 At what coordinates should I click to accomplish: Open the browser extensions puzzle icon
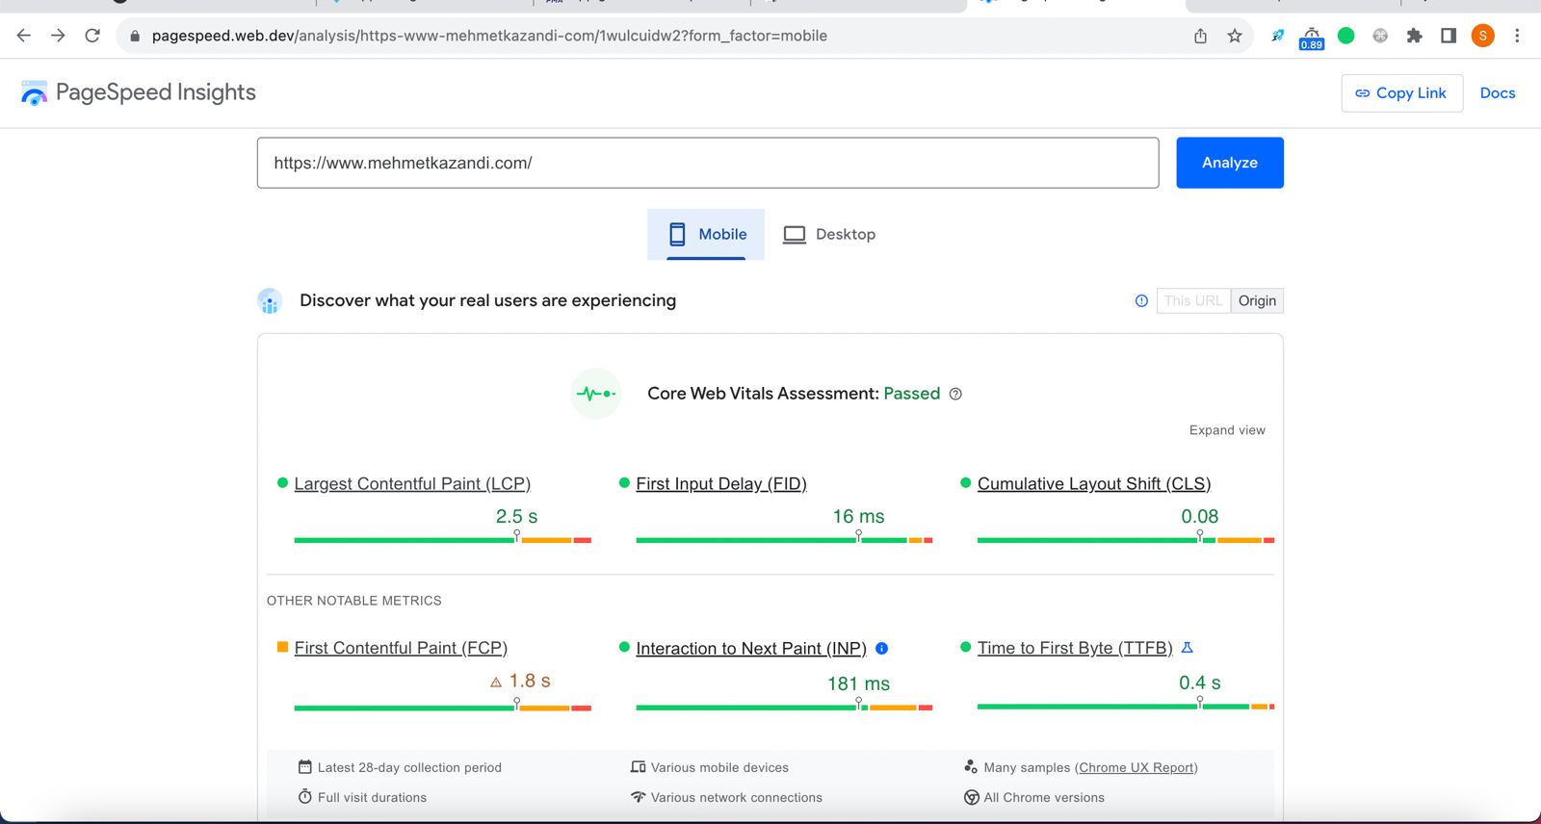pos(1414,36)
